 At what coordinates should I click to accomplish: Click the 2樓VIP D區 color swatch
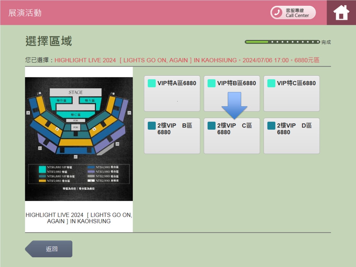[271, 126]
